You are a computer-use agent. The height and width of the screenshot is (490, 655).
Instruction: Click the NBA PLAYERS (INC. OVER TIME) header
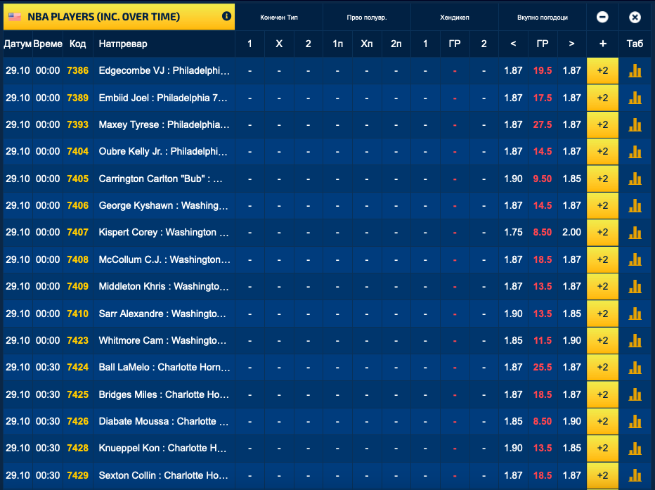pos(104,16)
